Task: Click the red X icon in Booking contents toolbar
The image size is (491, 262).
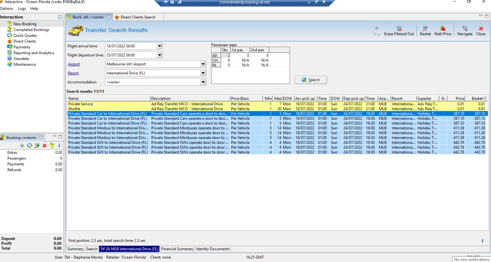Action: point(45,146)
